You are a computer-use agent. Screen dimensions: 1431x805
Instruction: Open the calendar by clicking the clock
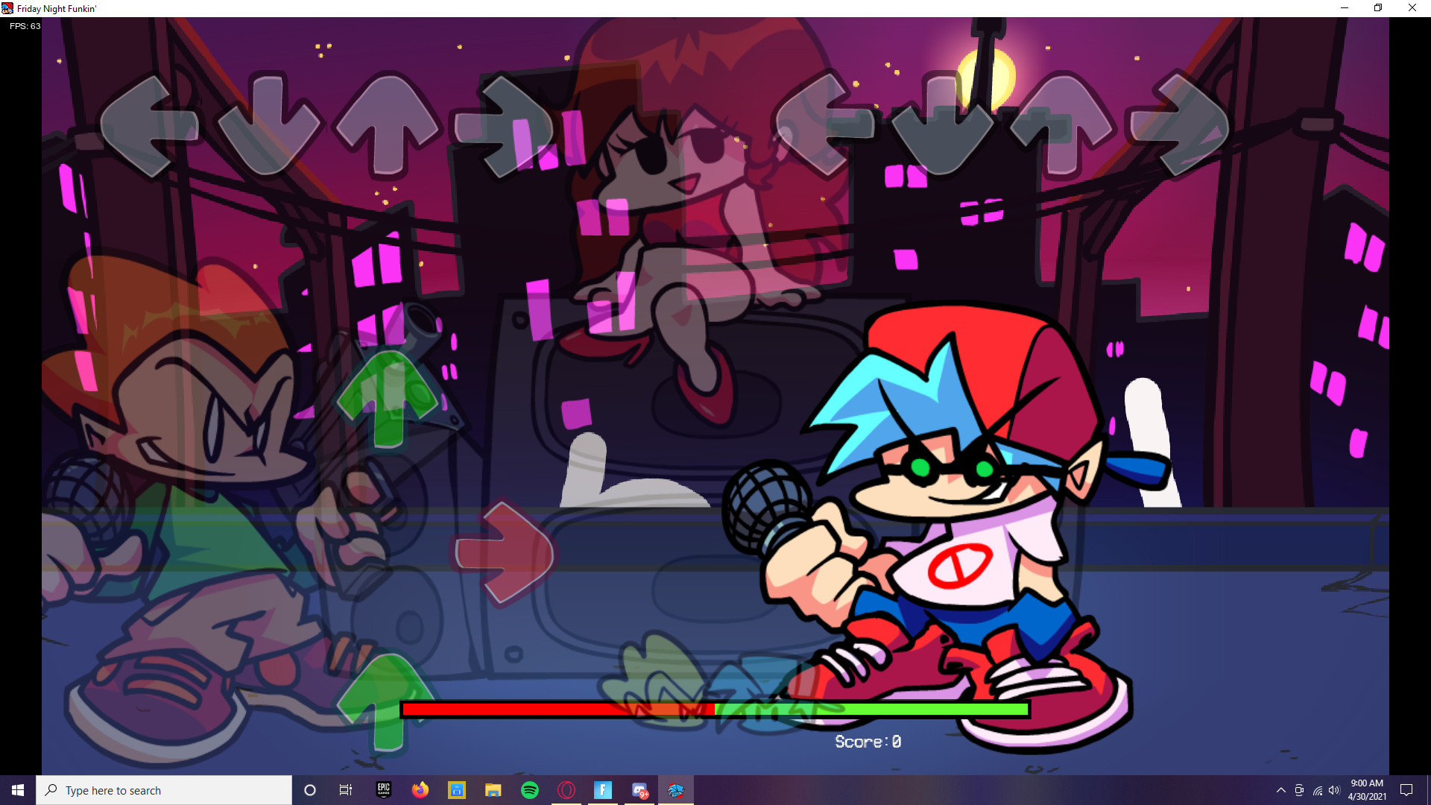coord(1366,789)
